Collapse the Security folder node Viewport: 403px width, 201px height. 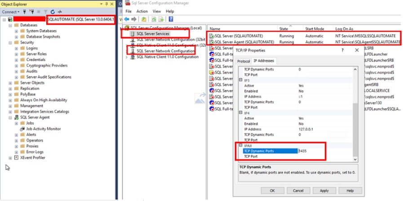click(x=10, y=42)
